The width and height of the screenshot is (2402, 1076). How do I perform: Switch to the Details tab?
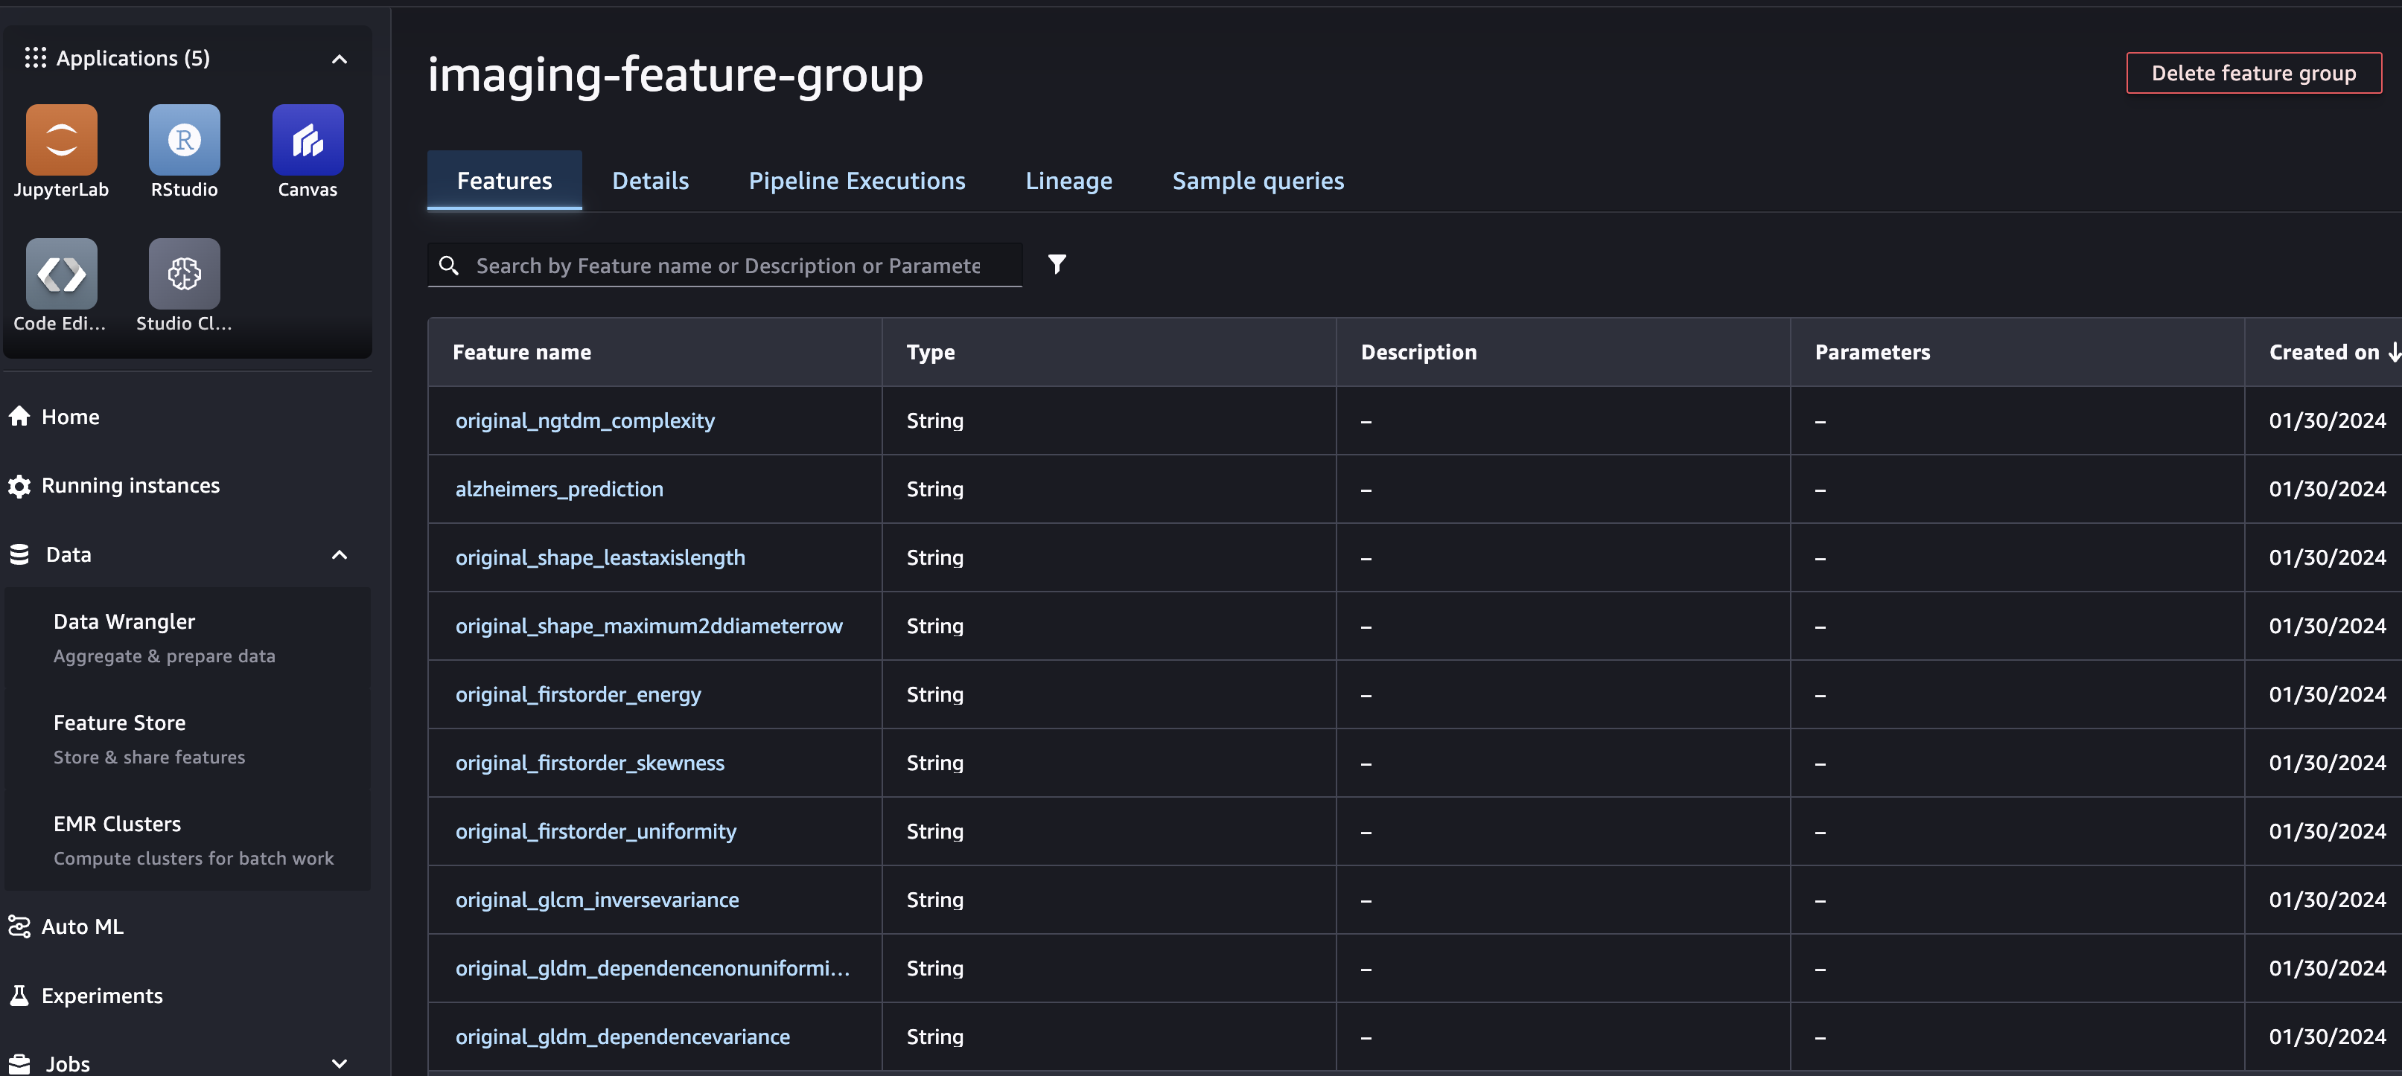650,181
